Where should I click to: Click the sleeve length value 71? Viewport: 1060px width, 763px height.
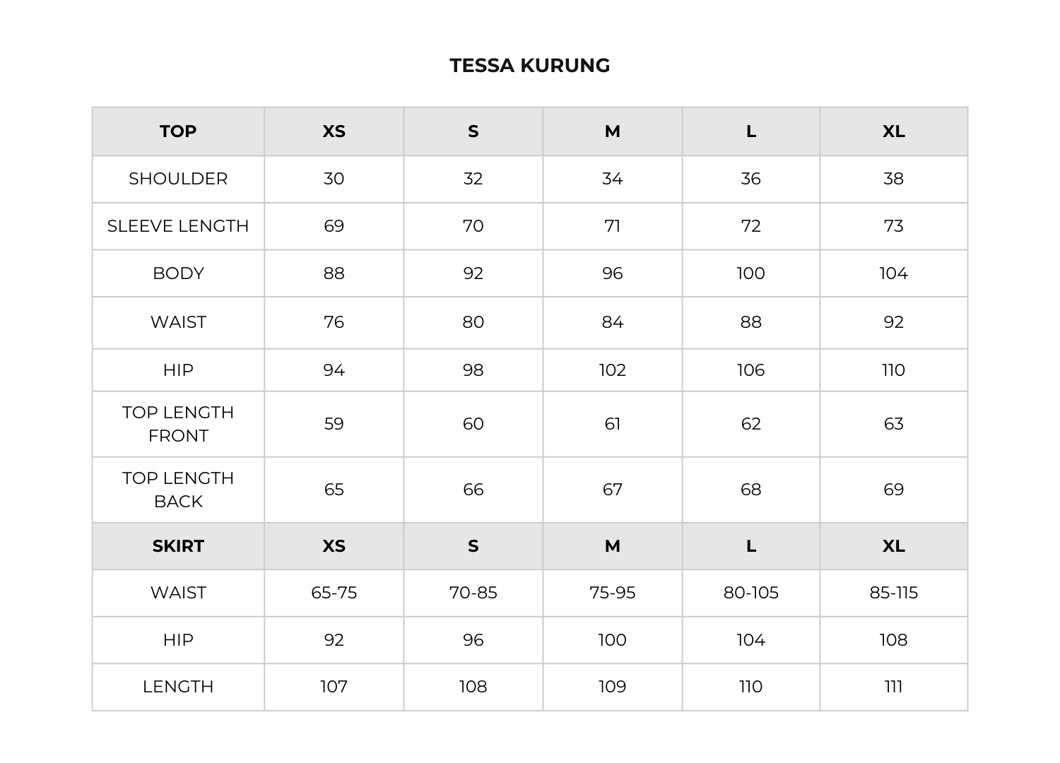point(612,226)
